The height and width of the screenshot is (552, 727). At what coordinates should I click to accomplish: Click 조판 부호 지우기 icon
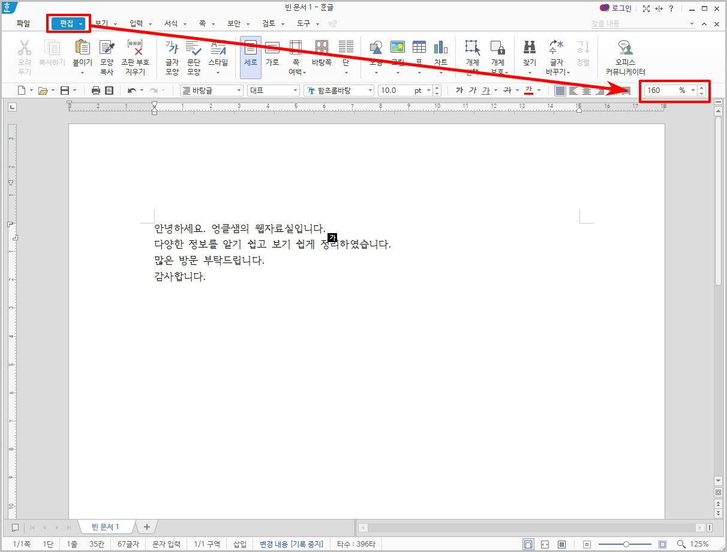point(135,48)
